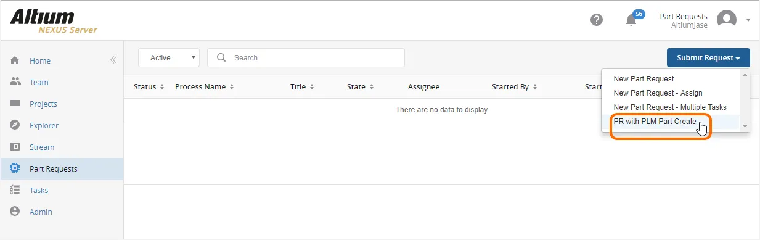Click the Home house icon
Viewport: 760px width, 240px height.
15,60
